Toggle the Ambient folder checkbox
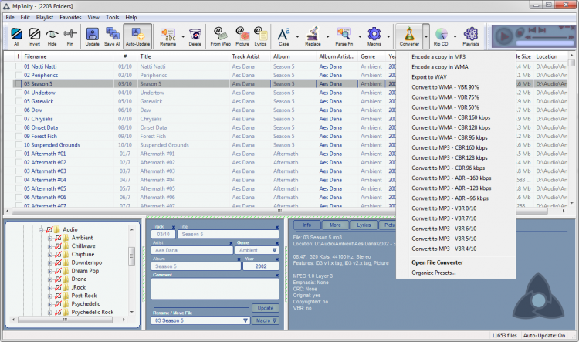The height and width of the screenshot is (342, 579). 58,238
